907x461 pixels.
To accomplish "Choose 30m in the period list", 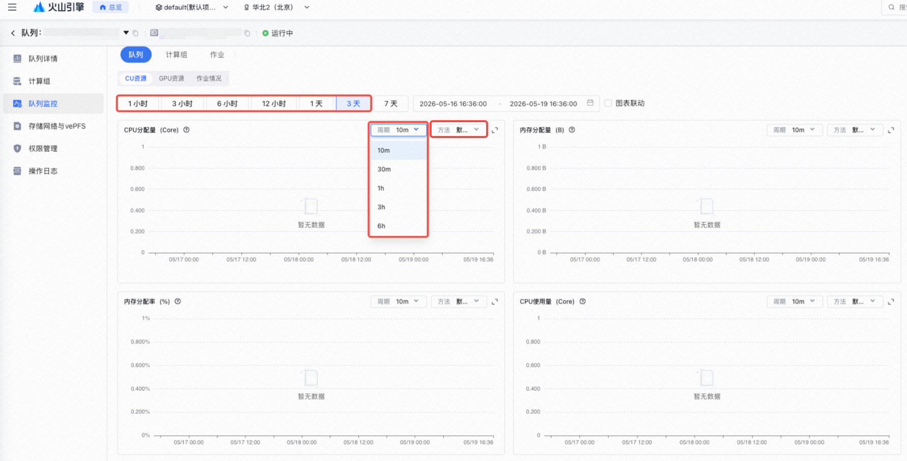I will click(399, 169).
